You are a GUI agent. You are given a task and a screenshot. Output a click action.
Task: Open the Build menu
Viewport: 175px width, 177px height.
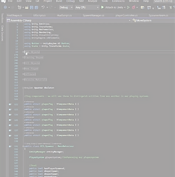59,1
